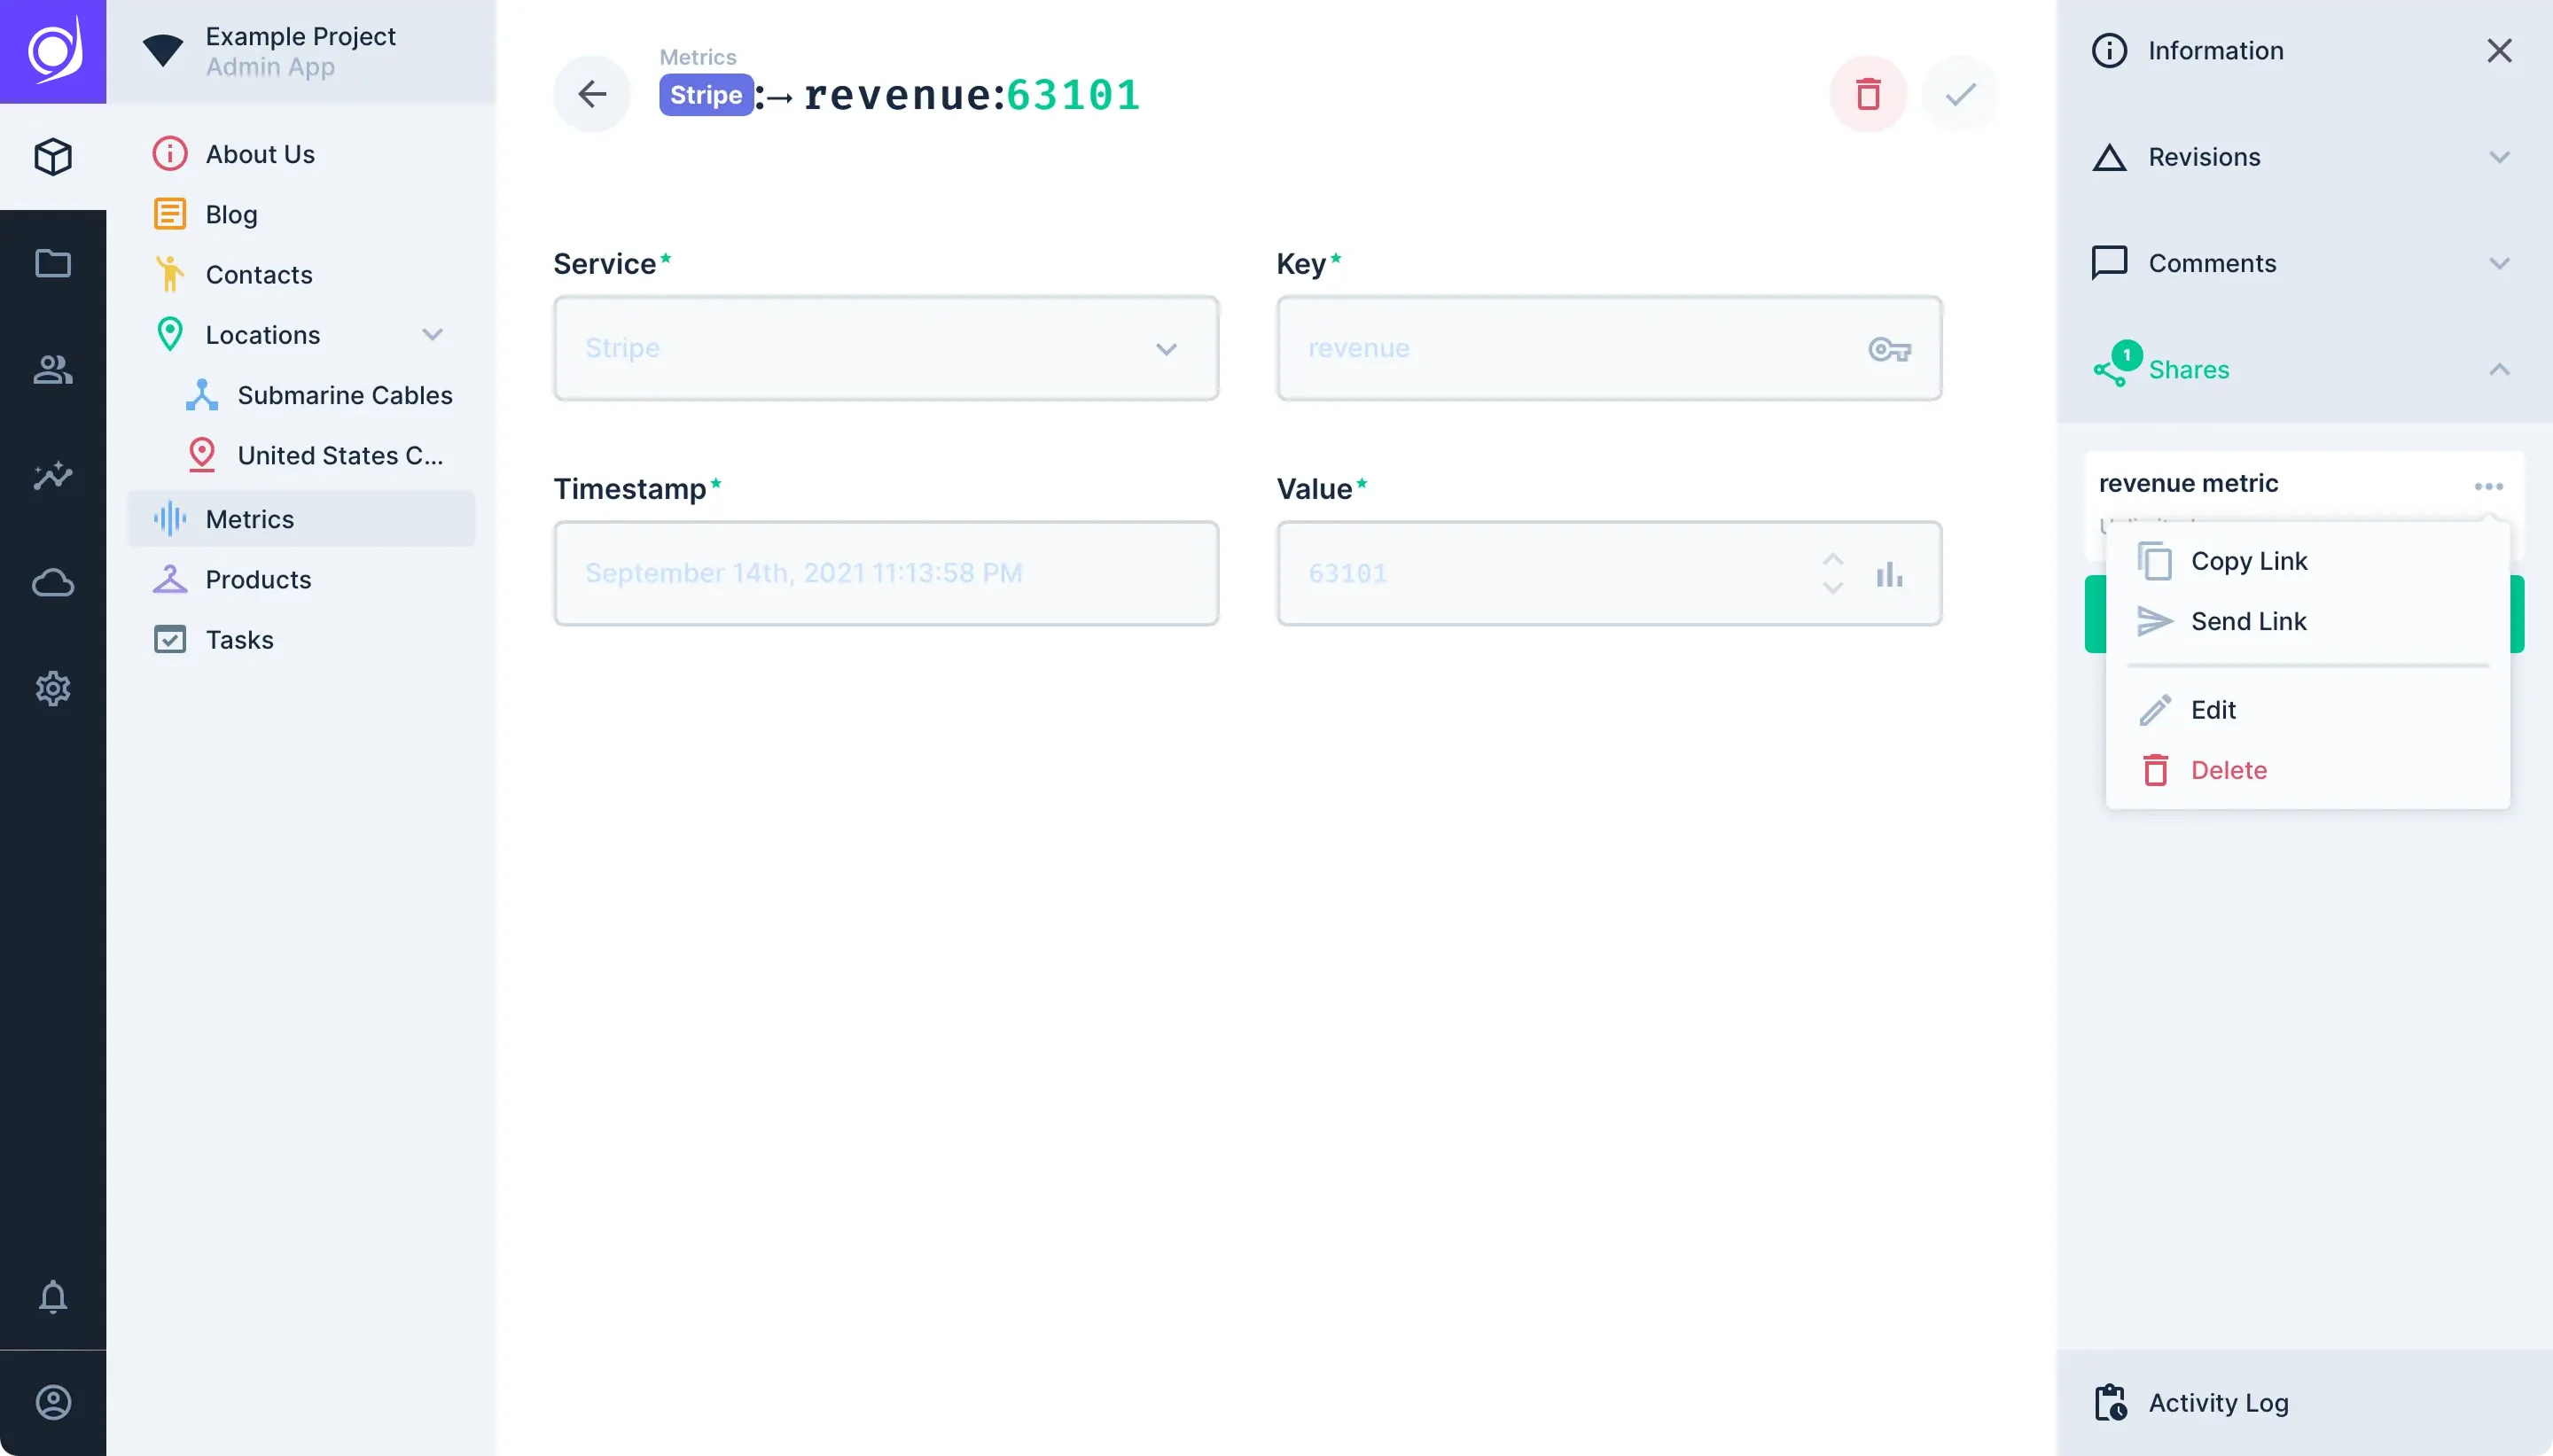Collapse the Locations tree item
Image resolution: width=2553 pixels, height=1456 pixels.
[x=432, y=335]
